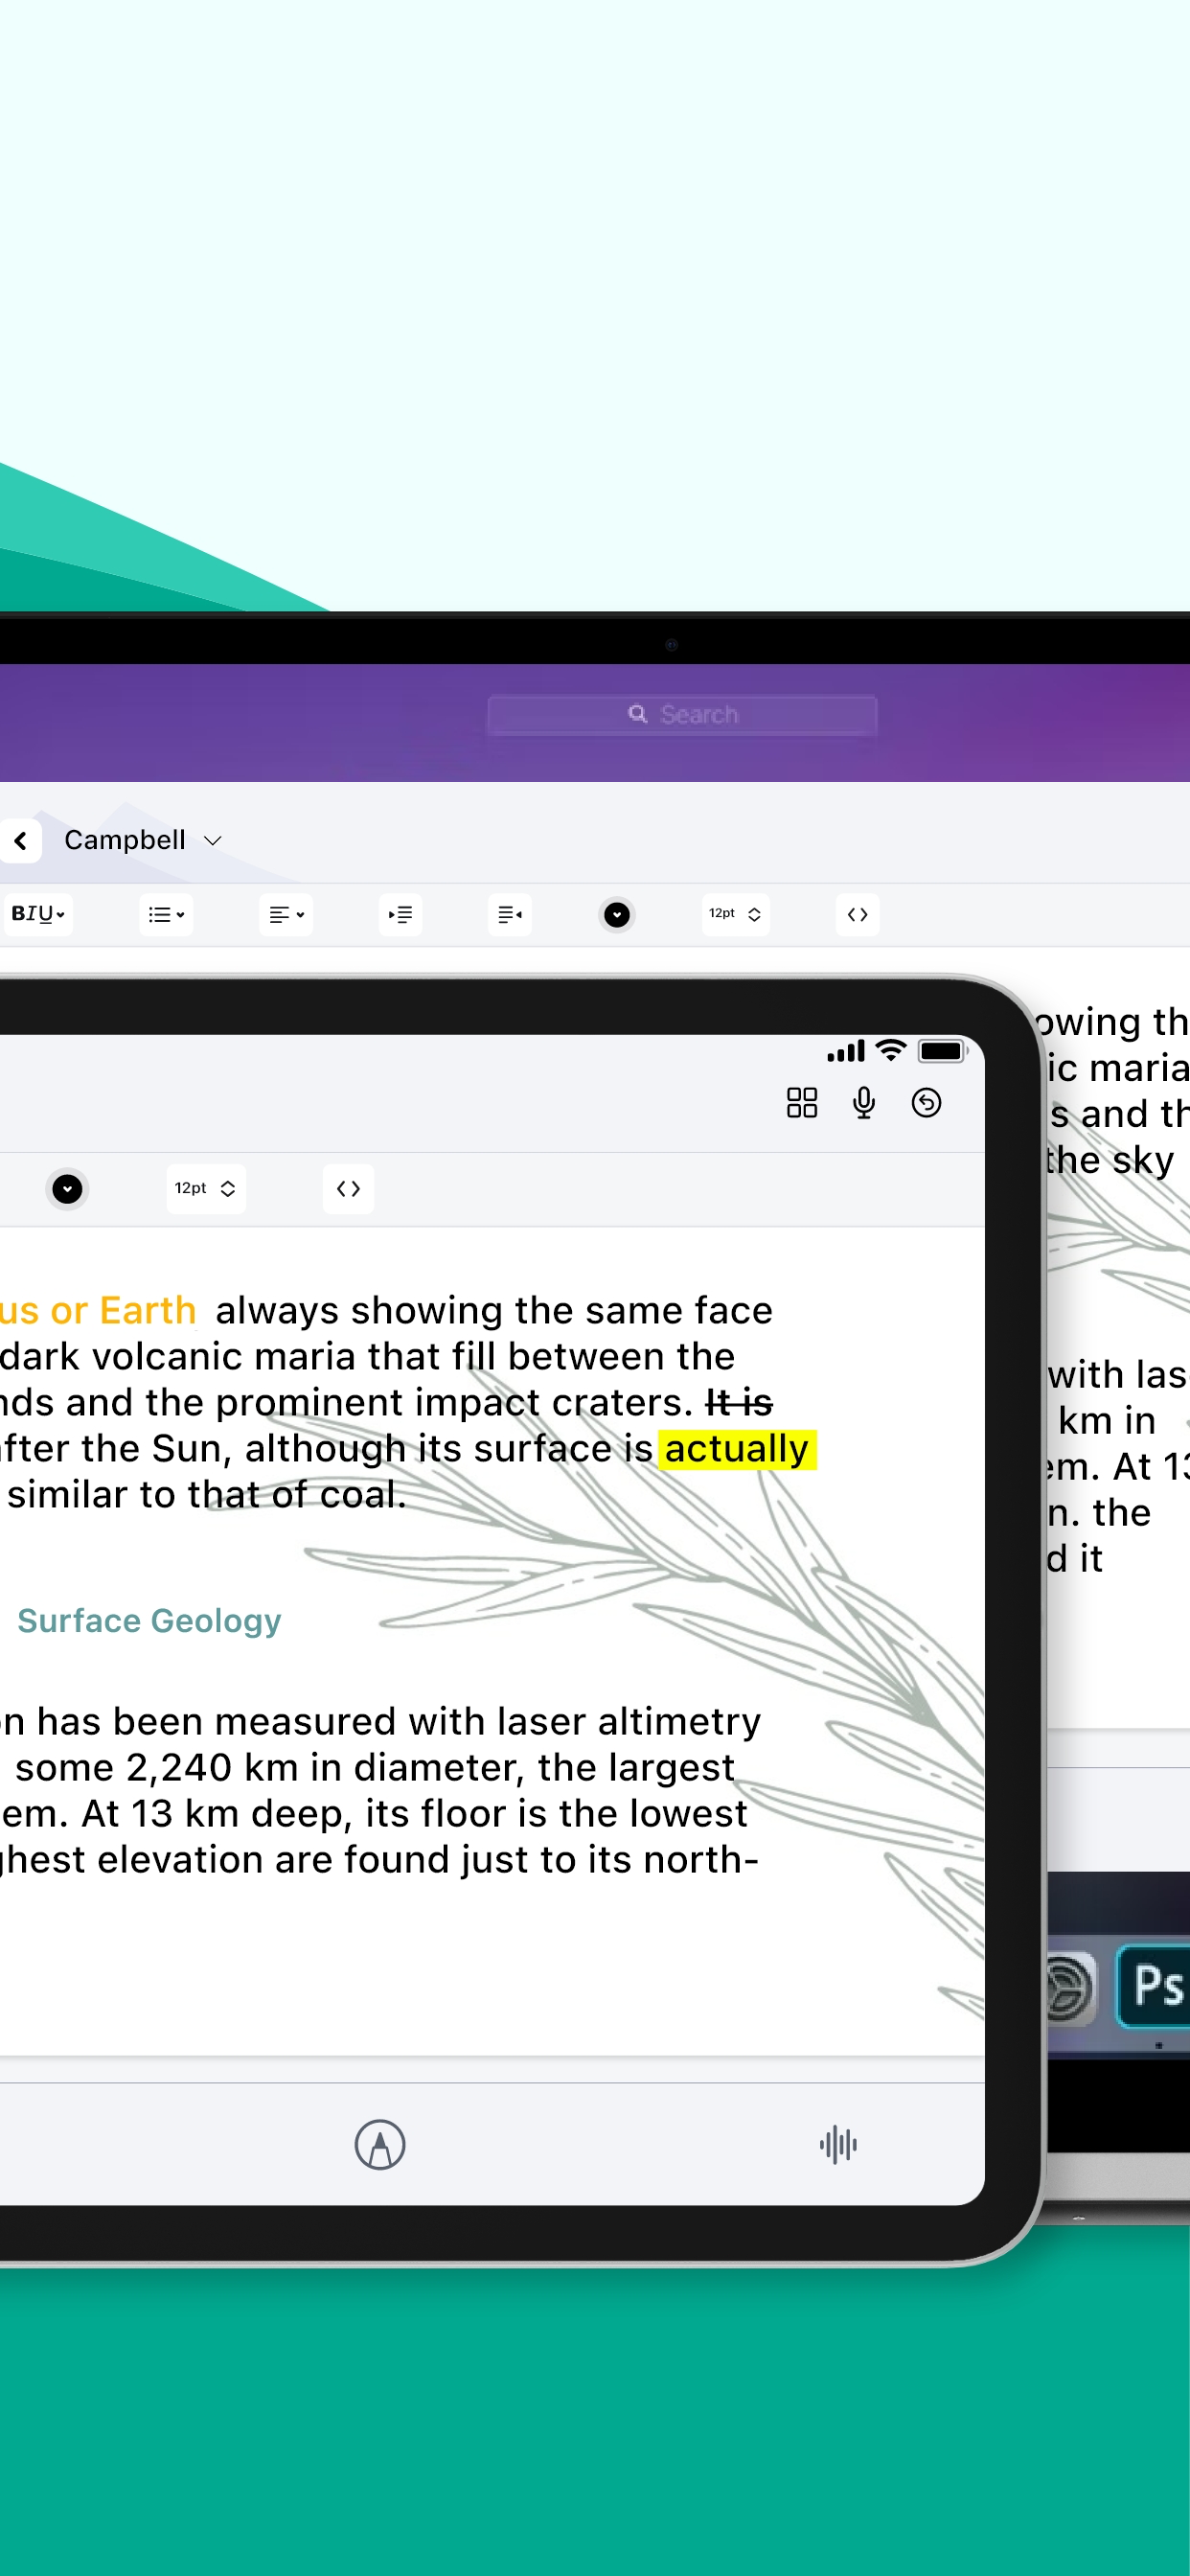Screen dimensions: 1190x2576
Task: Open the color picker in tablet toolbar
Action: 67,1189
